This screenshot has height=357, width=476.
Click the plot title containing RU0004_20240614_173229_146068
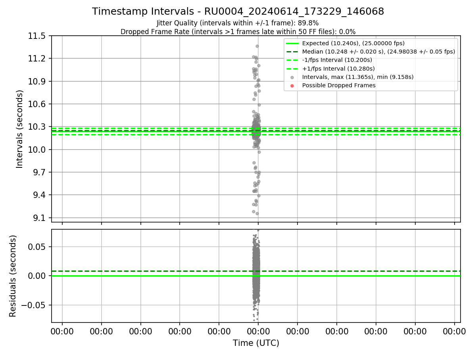click(x=238, y=12)
